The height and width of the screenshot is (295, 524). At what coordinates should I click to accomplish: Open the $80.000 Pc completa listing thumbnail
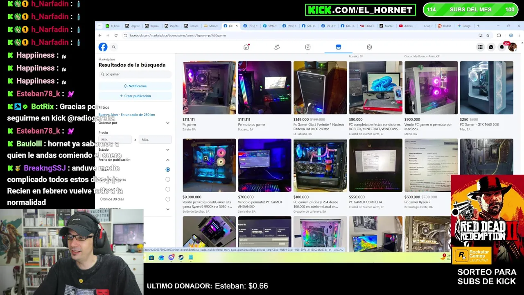[x=376, y=88]
